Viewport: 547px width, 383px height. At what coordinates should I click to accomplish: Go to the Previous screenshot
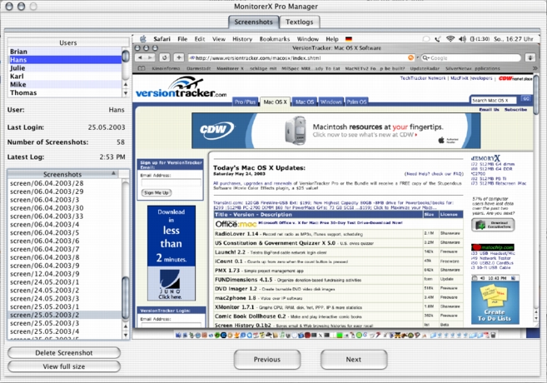click(x=267, y=360)
